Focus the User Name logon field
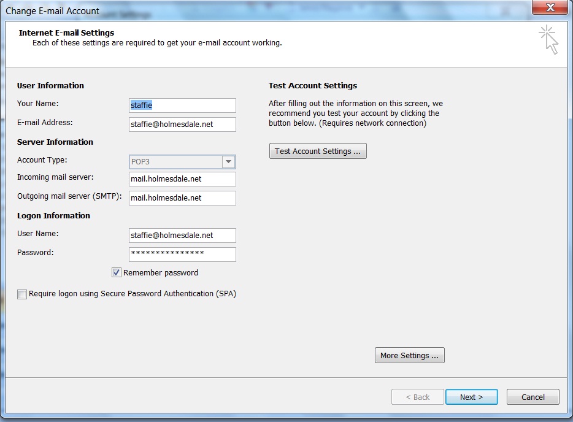573x422 pixels. click(x=182, y=236)
